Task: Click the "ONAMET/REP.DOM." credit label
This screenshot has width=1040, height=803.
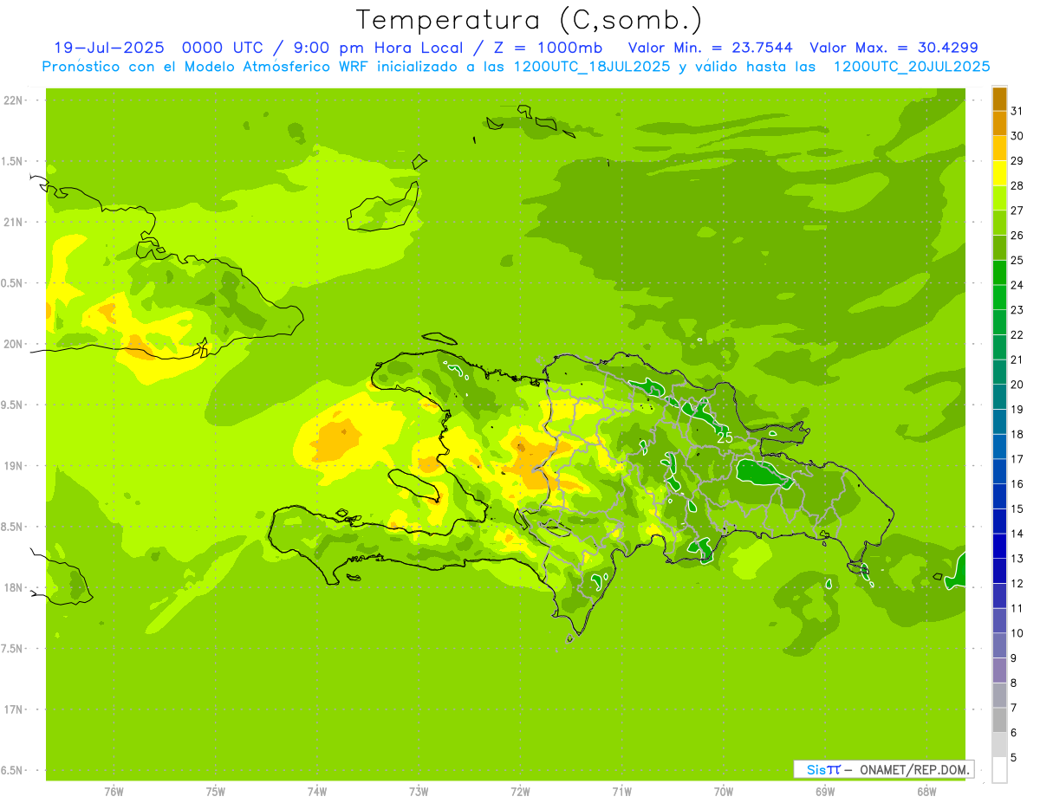Action: pyautogui.click(x=914, y=770)
